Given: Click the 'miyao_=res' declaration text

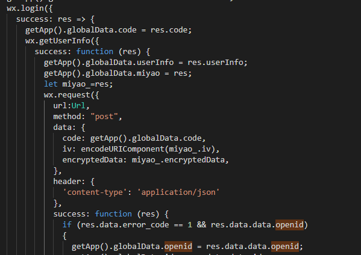Looking at the screenshot, I should (86, 84).
